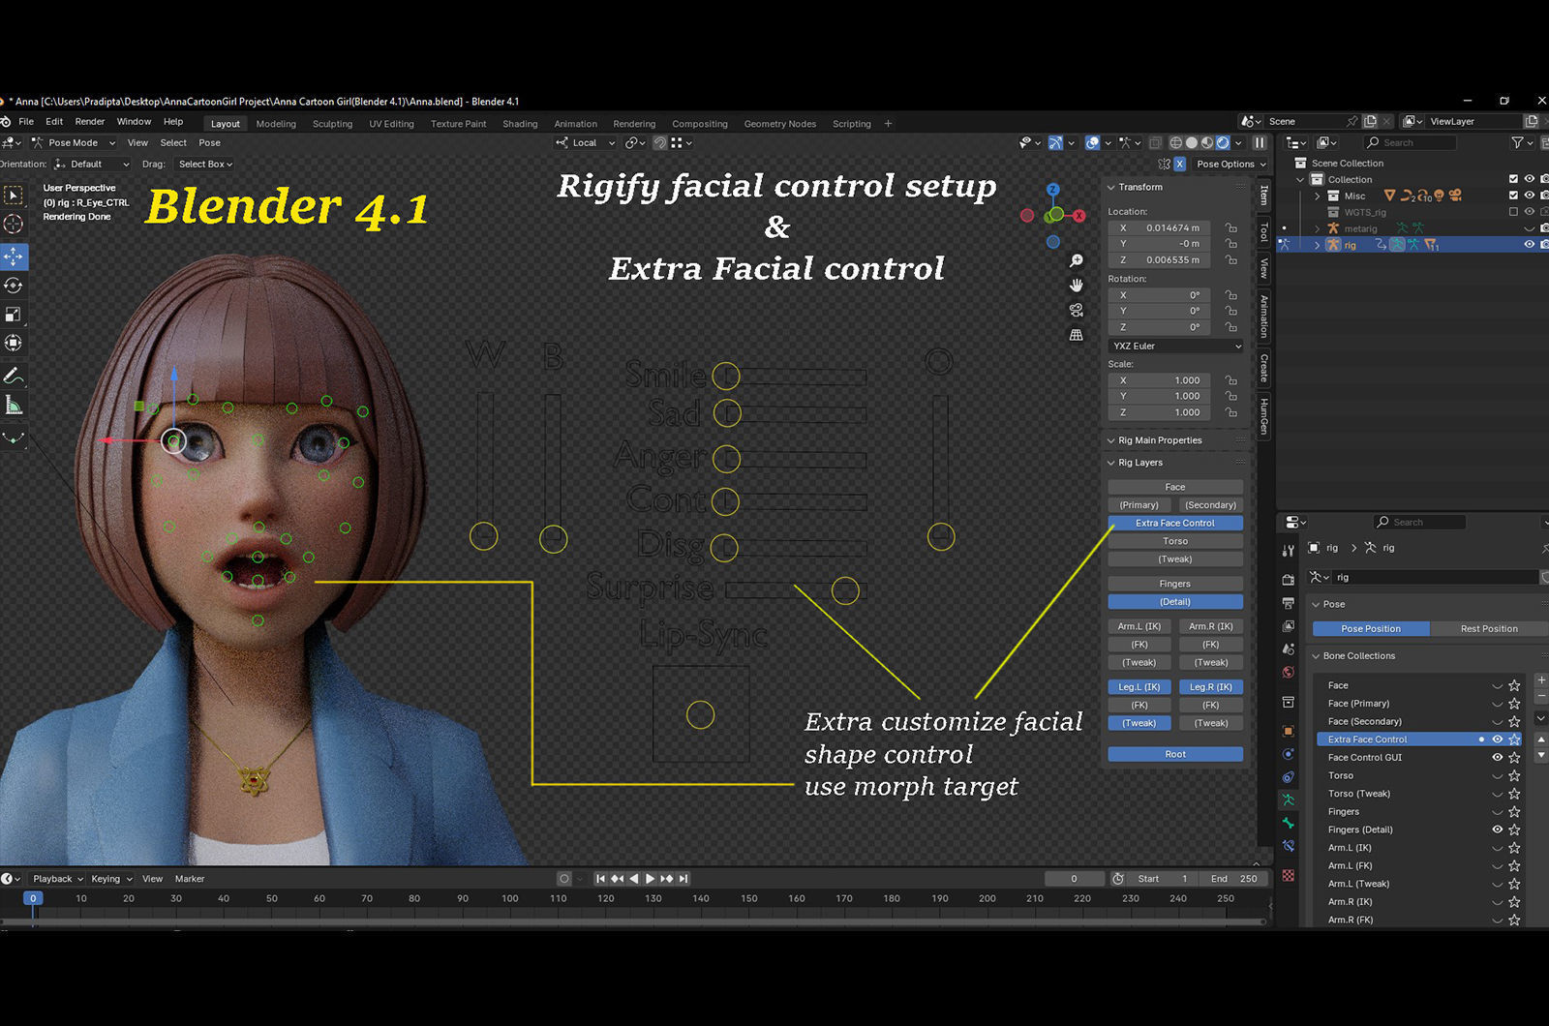
Task: Click the Root rig layer button
Action: [1175, 754]
